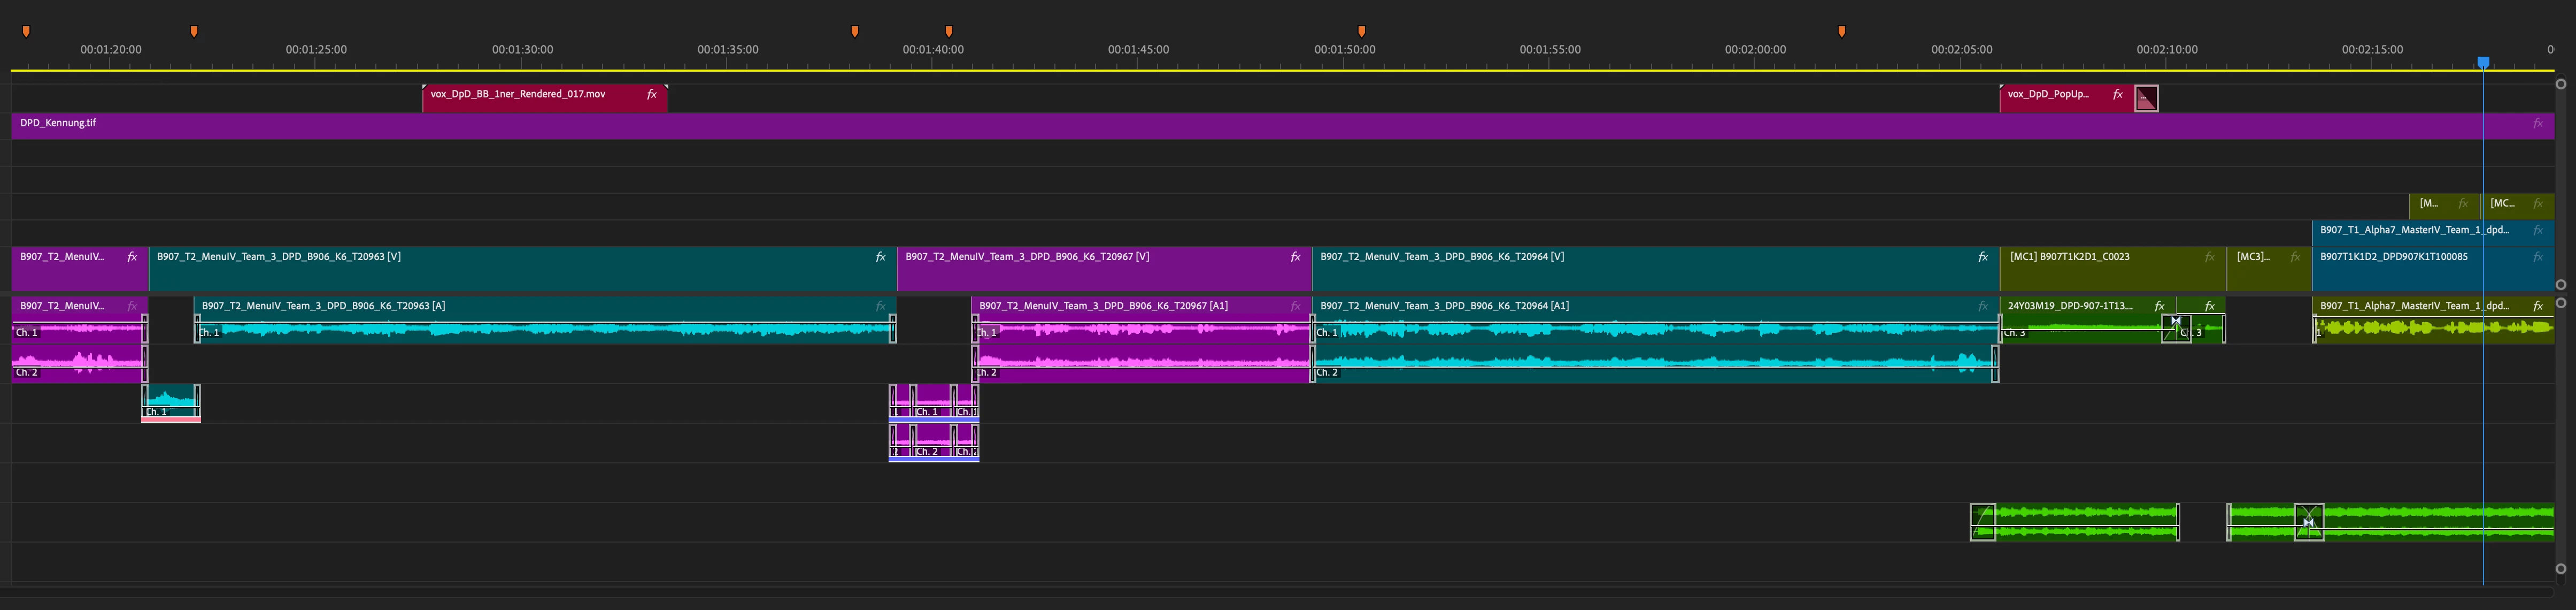Click fx badge on the T20967 [V] video clip
The image size is (2576, 610).
click(1295, 258)
